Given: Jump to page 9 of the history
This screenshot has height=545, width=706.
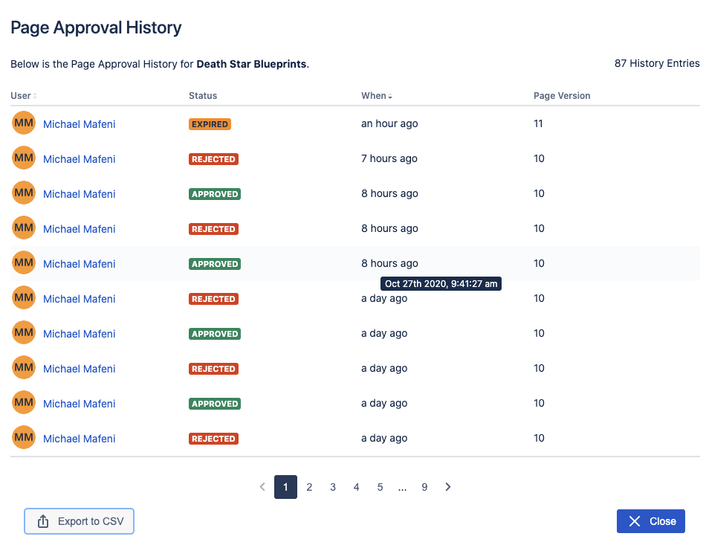Looking at the screenshot, I should pos(424,487).
